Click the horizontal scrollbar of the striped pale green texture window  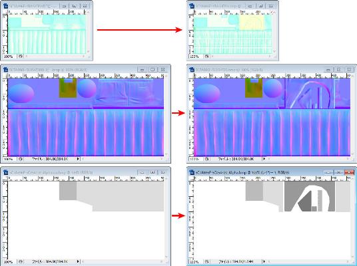pos(54,56)
